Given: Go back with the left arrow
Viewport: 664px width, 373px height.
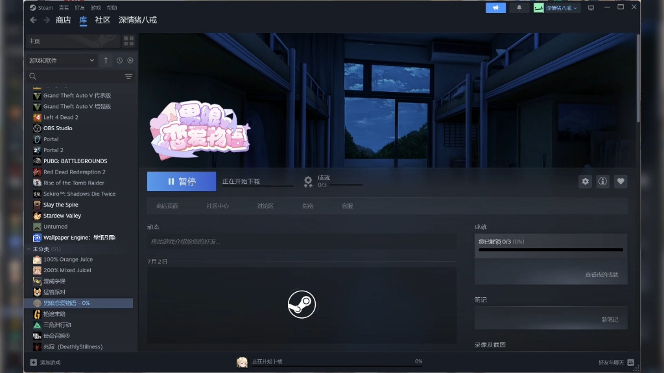Looking at the screenshot, I should coord(34,20).
